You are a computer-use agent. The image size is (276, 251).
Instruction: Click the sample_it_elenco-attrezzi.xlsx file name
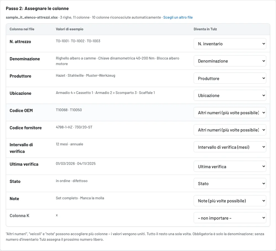point(32,17)
